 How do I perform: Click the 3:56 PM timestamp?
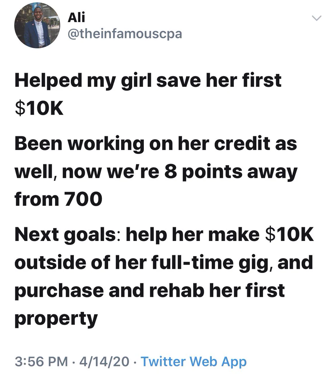[x=41, y=361]
